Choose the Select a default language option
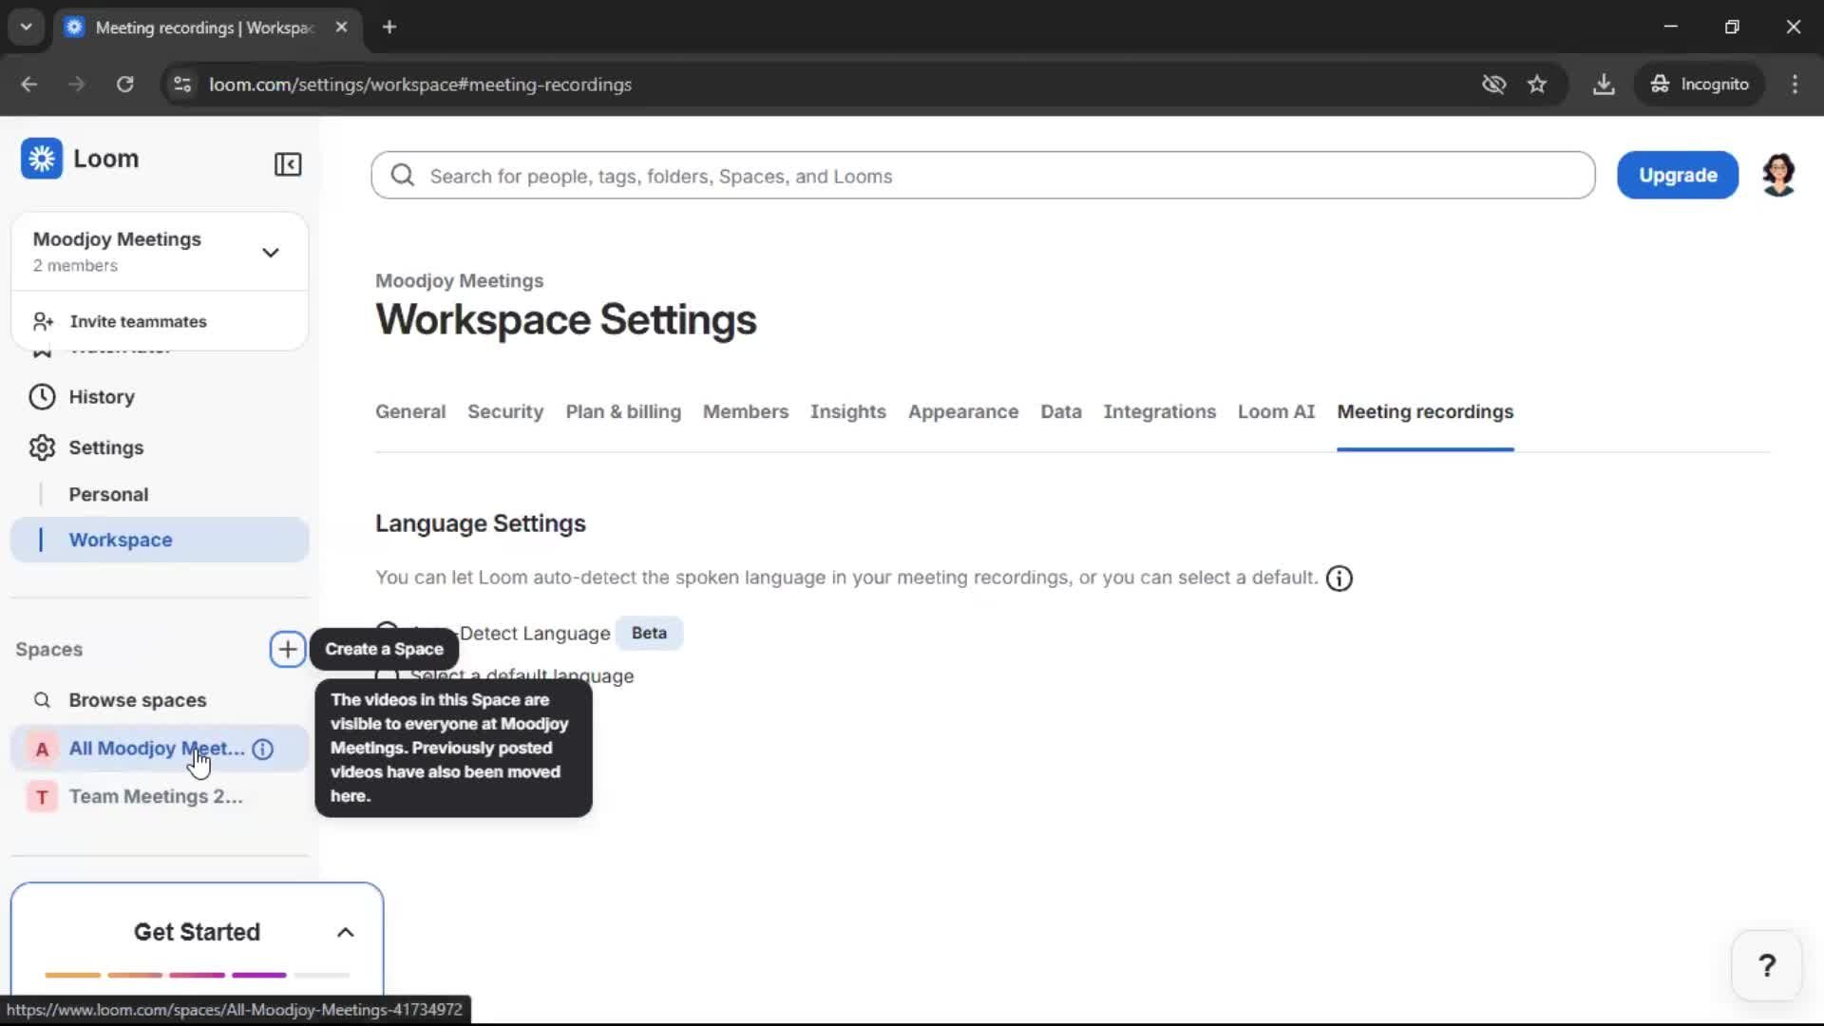The height and width of the screenshot is (1026, 1824). tap(386, 674)
